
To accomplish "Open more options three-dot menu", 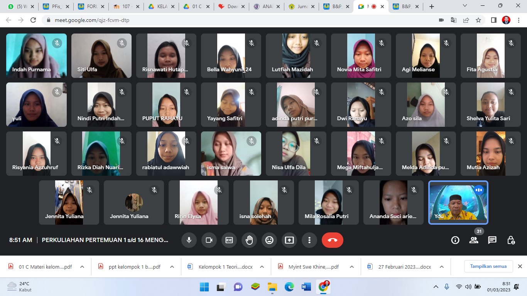I will pyautogui.click(x=309, y=240).
